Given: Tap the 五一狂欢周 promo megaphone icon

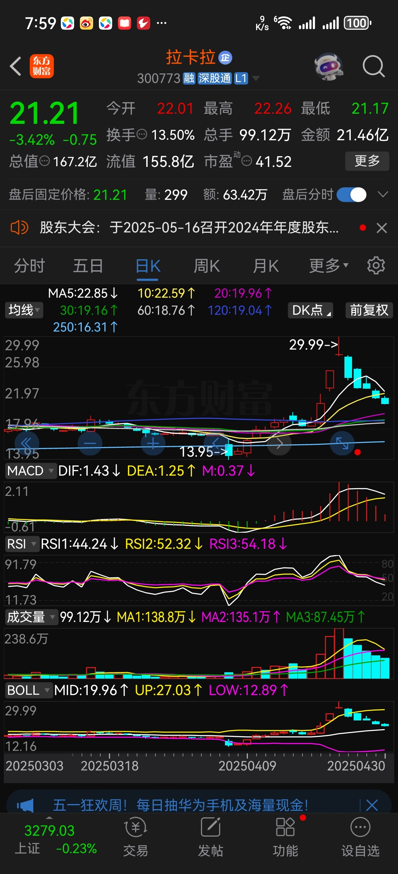Looking at the screenshot, I should click(25, 805).
